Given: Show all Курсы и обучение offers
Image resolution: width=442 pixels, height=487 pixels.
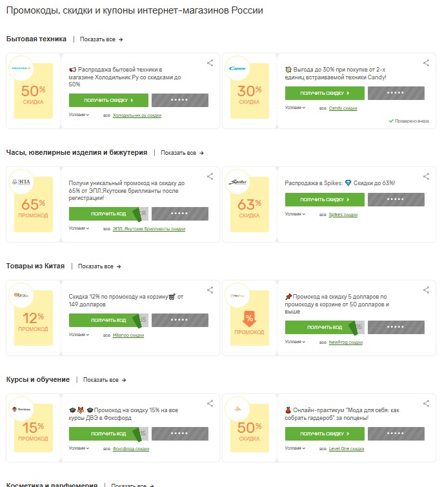Looking at the screenshot, I should click(x=105, y=380).
